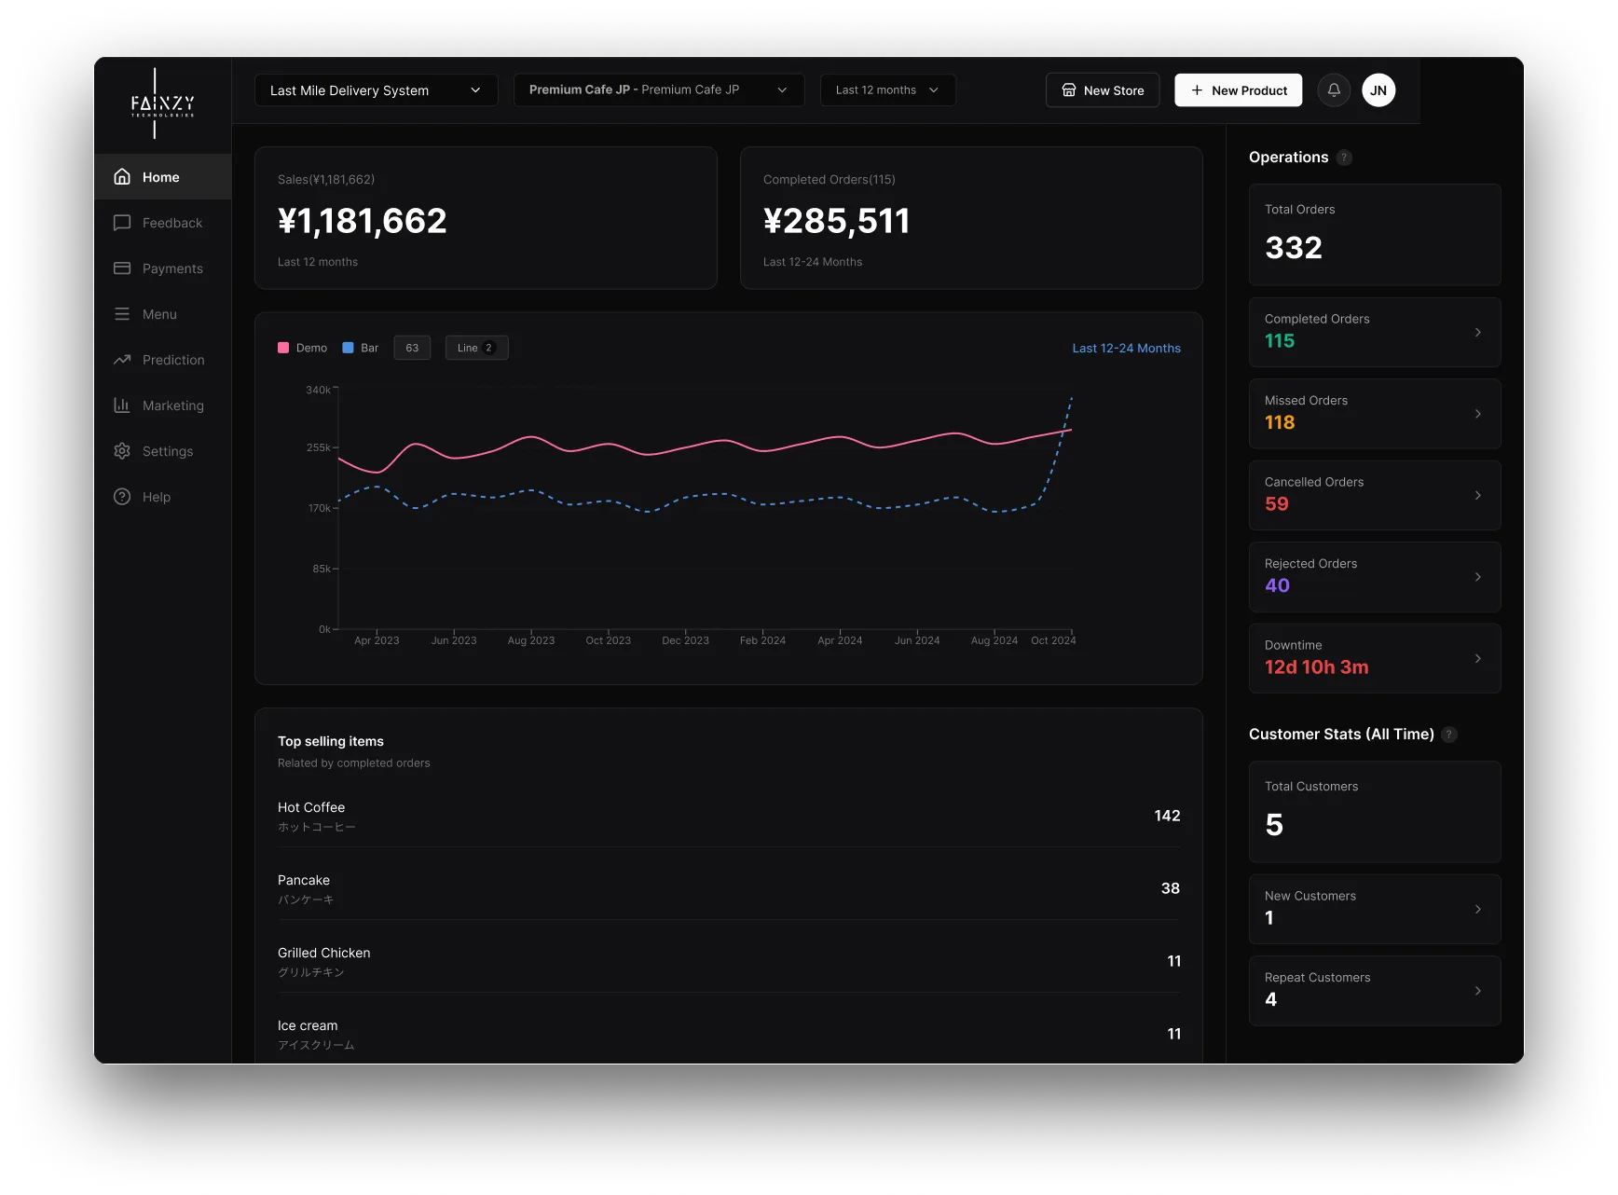This screenshot has height=1195, width=1618.
Task: Click the New Store button
Action: coord(1103,90)
